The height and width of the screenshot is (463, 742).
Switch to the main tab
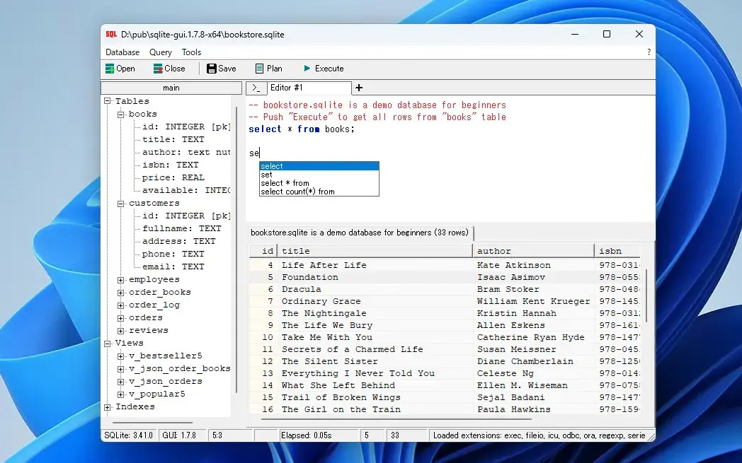[170, 88]
